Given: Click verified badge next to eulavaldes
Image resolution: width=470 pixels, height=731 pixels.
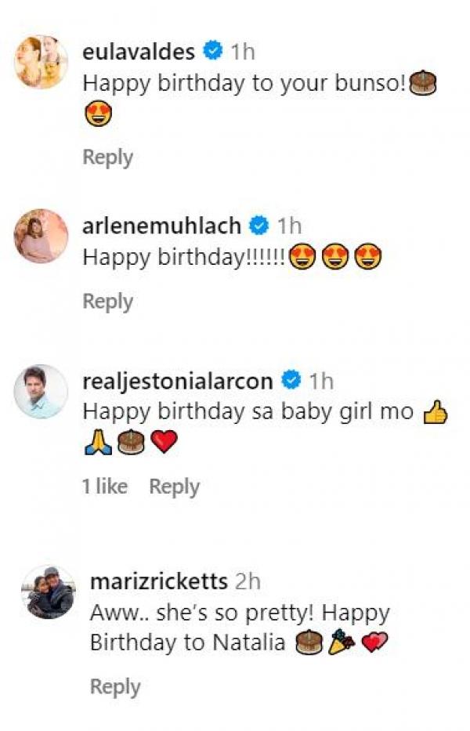Looking at the screenshot, I should click(x=211, y=52).
